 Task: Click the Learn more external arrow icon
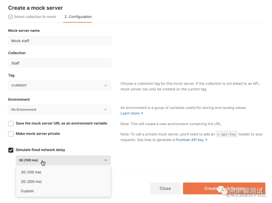coord(142,113)
